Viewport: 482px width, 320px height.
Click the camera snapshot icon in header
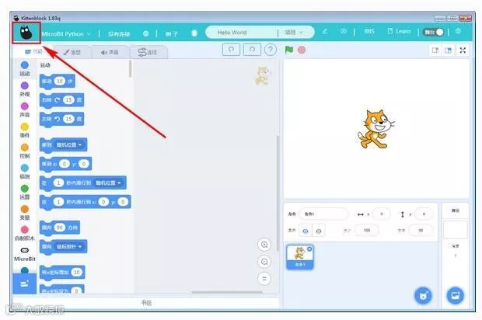coord(344,31)
